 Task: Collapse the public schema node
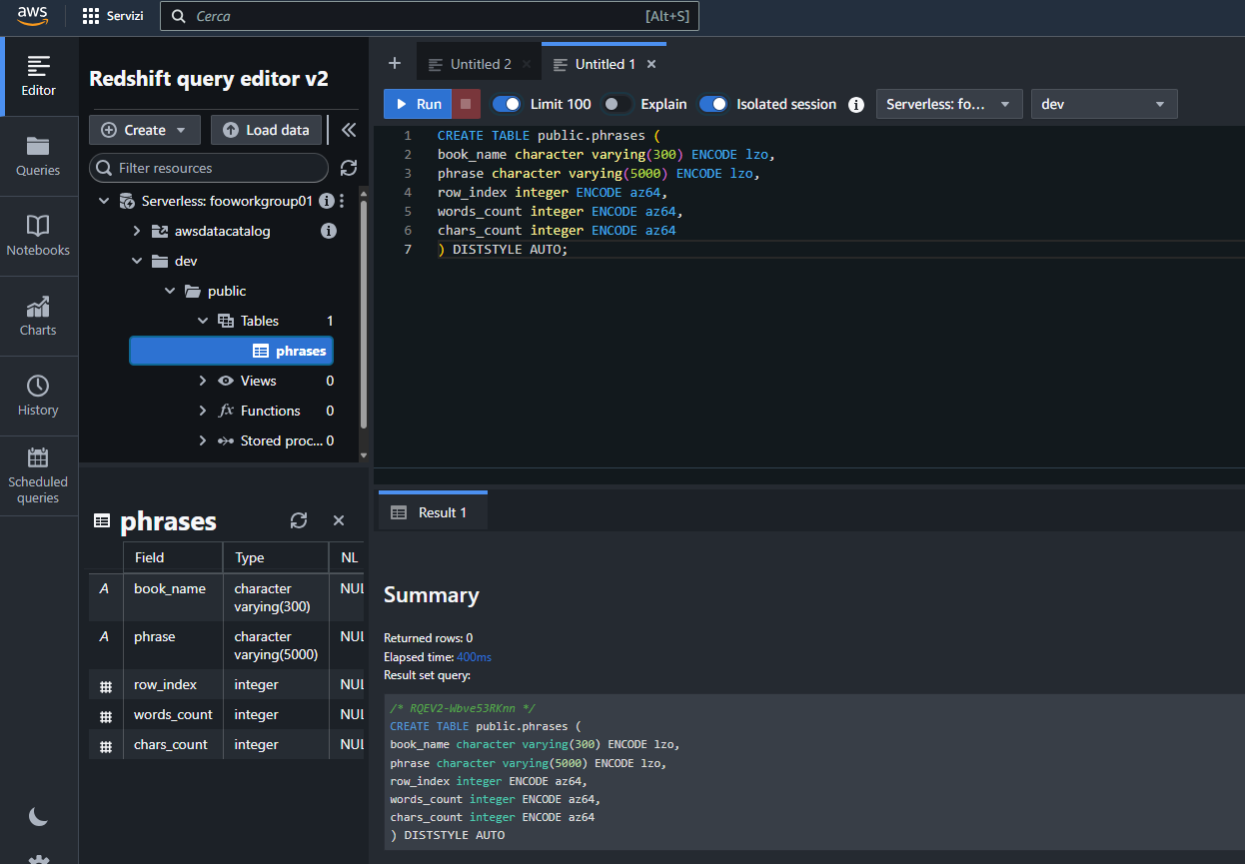tap(170, 291)
